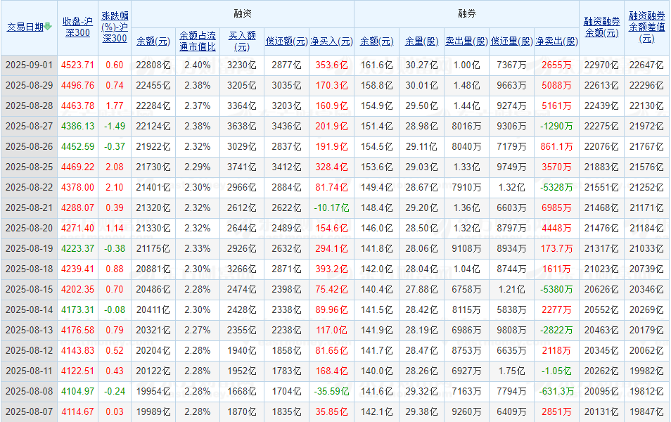The height and width of the screenshot is (422, 671).
Task: Select the date cell 2025-08-12
Action: [x=29, y=350]
